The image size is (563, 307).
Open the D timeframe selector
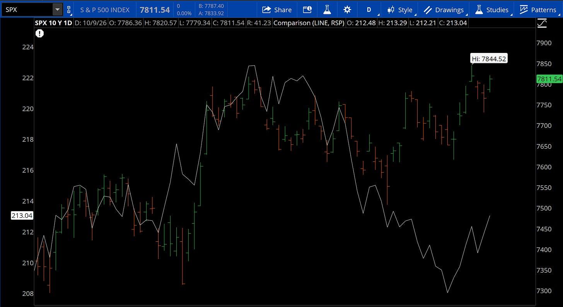tap(369, 10)
